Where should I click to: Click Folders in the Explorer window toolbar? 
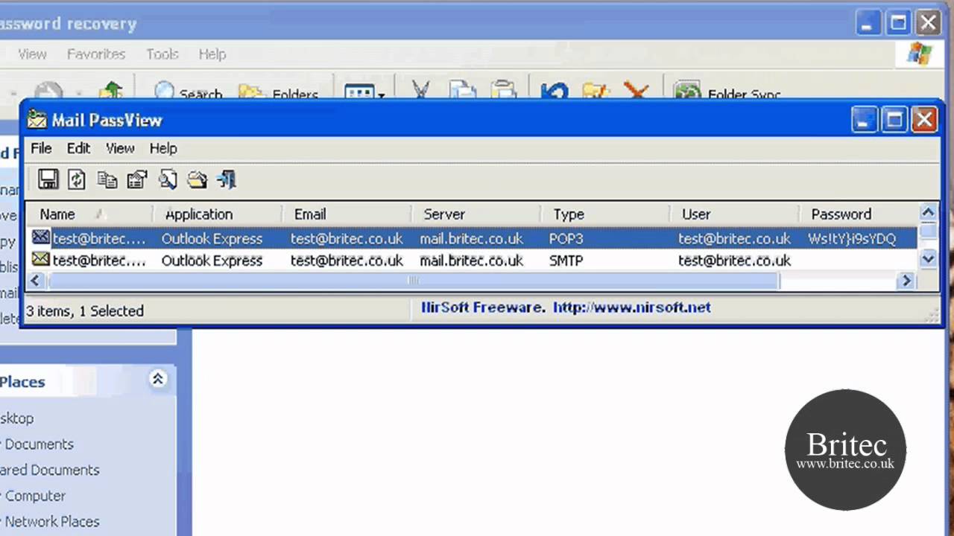point(279,92)
